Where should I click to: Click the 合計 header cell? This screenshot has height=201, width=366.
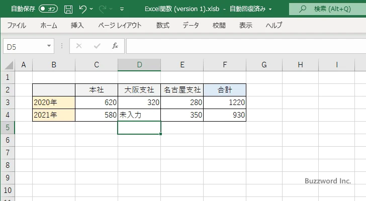(x=225, y=90)
